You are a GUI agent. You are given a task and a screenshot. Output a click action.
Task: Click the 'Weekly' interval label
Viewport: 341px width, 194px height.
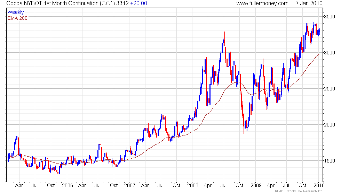point(15,12)
